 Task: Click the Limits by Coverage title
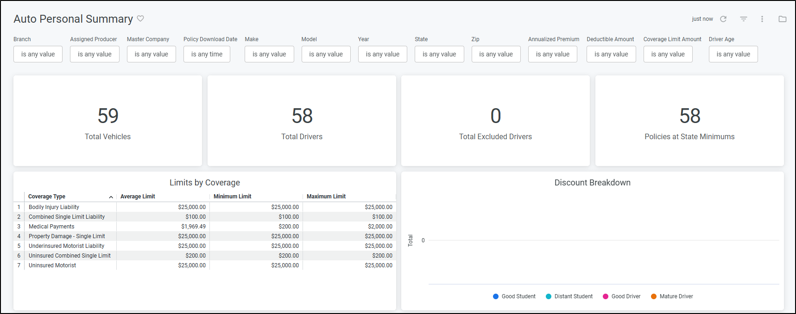(x=205, y=183)
